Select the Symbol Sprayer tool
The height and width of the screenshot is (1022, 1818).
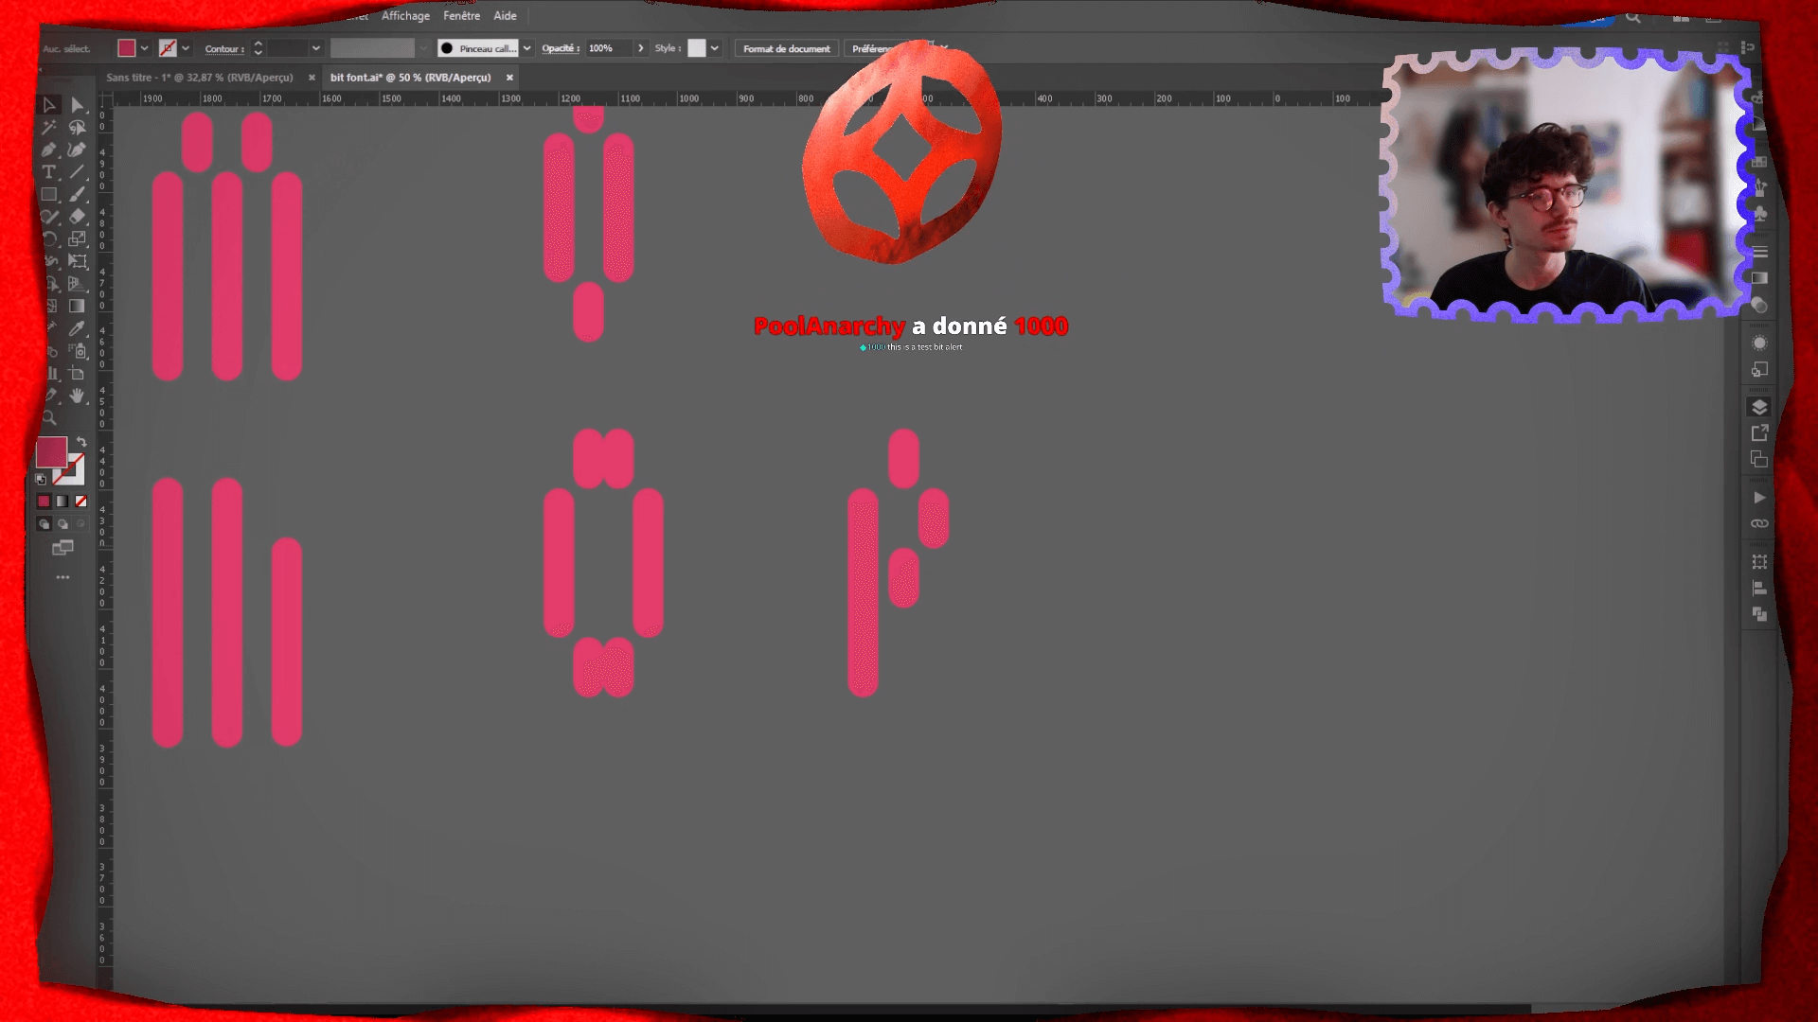point(78,351)
